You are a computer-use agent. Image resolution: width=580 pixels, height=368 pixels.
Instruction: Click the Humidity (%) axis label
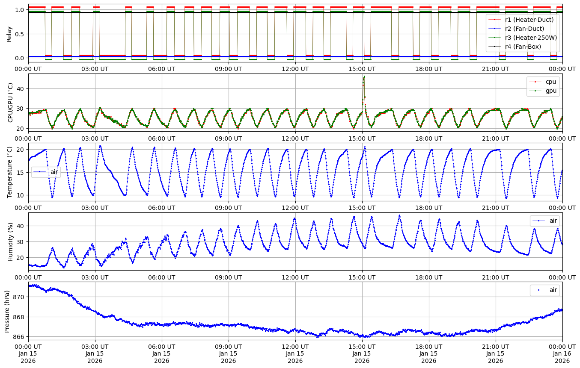click(11, 241)
